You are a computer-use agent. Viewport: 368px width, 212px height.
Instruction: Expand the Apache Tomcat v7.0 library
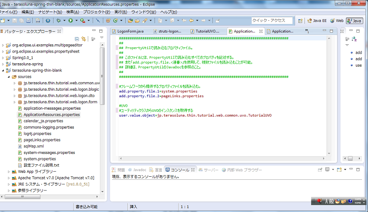click(x=9, y=178)
